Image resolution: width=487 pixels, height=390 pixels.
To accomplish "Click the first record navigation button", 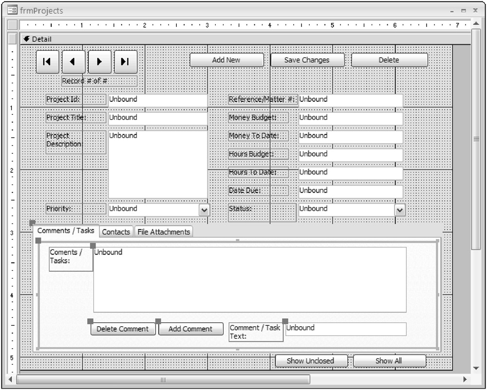I will coord(47,61).
